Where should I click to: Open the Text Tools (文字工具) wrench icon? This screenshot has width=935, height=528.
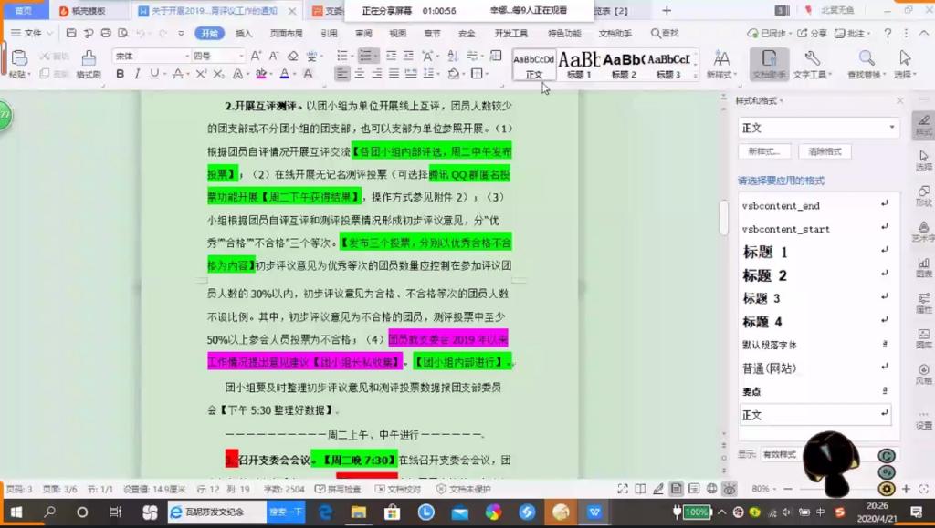(x=811, y=60)
